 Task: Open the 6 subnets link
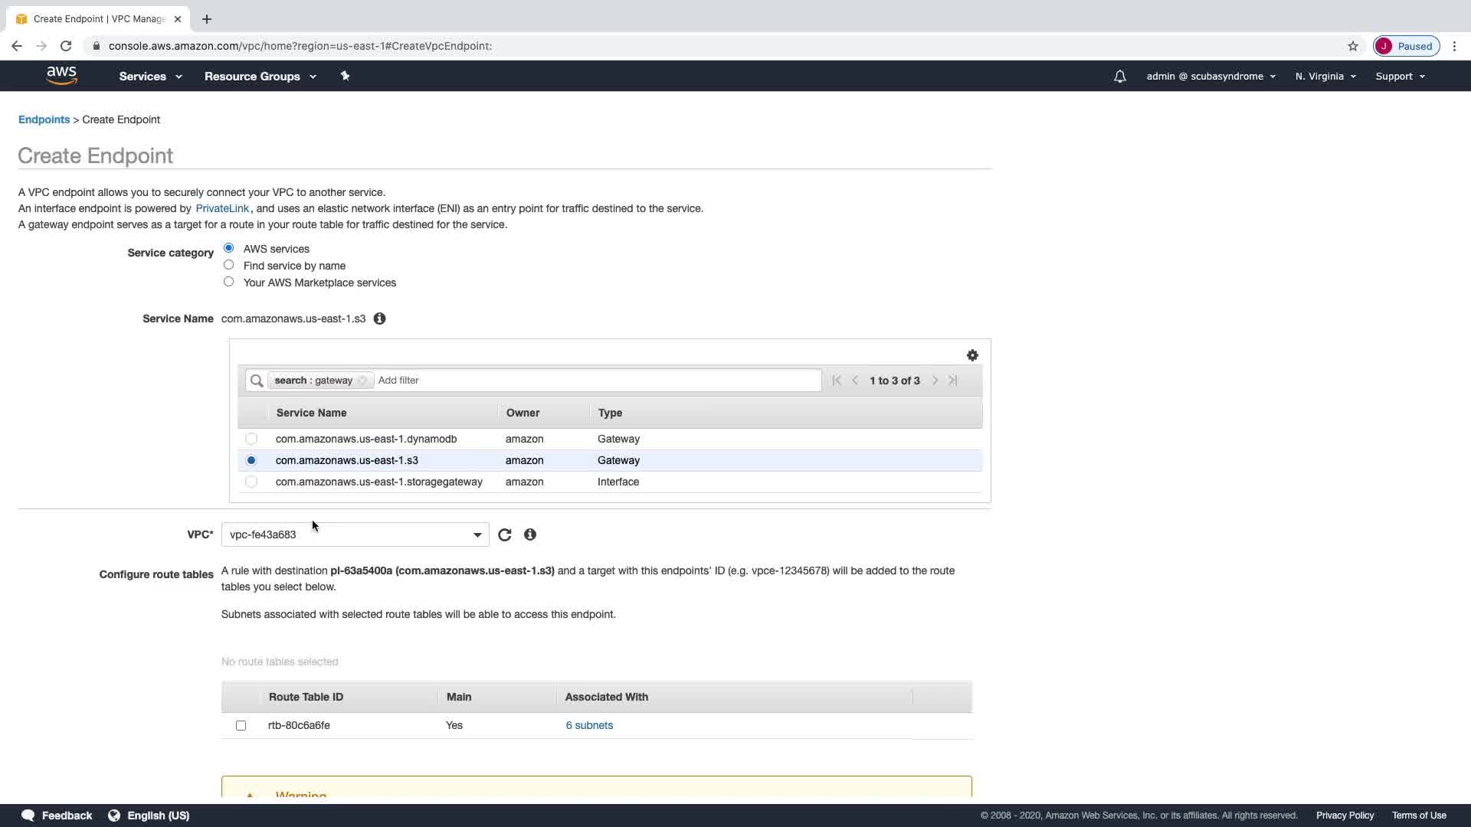click(588, 725)
